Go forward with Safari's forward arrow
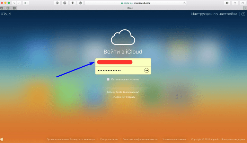Image resolution: width=247 pixels, height=143 pixels. click(19, 3)
